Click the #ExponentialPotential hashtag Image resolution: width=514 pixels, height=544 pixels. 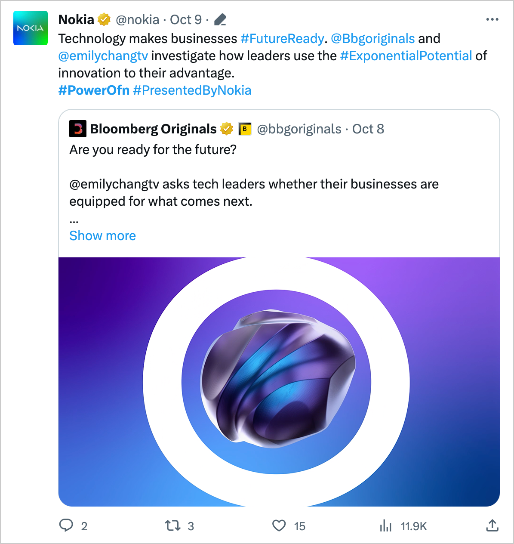point(406,56)
